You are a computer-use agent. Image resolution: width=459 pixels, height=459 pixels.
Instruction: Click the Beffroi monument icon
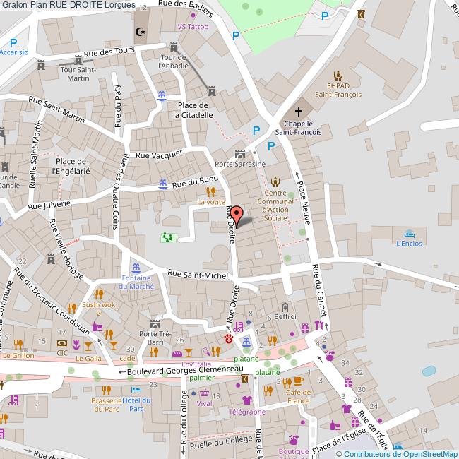(285, 307)
